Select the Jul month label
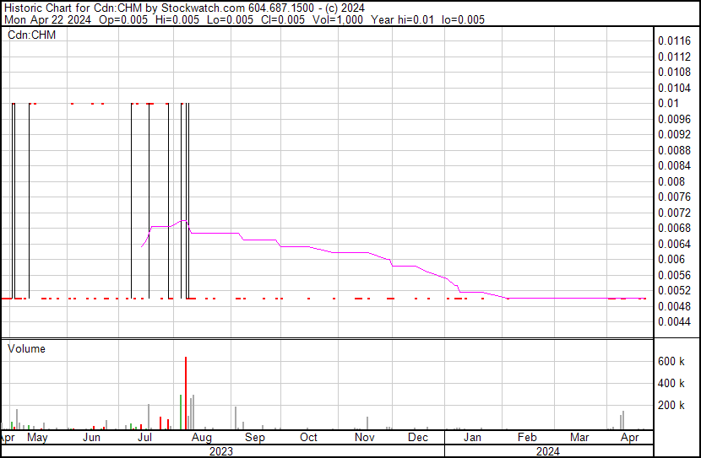Viewport: 701px width, 458px height. click(145, 438)
